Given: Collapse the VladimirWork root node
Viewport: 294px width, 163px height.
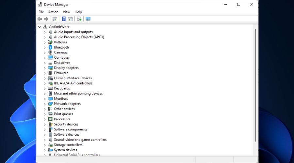Looking at the screenshot, I should click(x=40, y=27).
